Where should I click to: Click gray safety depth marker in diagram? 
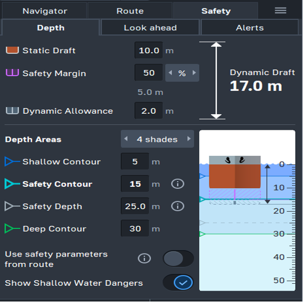click(x=202, y=223)
